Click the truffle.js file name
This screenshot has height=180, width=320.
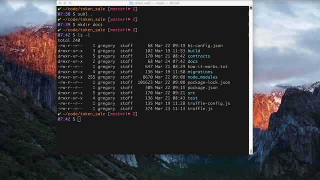(x=200, y=109)
